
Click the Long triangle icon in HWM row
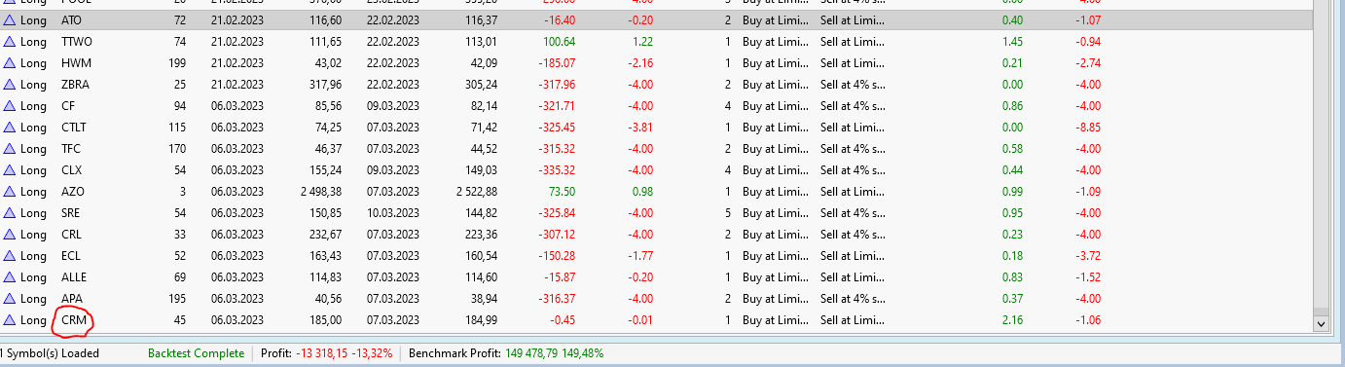(x=10, y=63)
